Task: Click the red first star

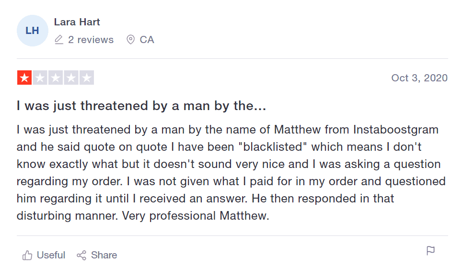Action: point(24,78)
